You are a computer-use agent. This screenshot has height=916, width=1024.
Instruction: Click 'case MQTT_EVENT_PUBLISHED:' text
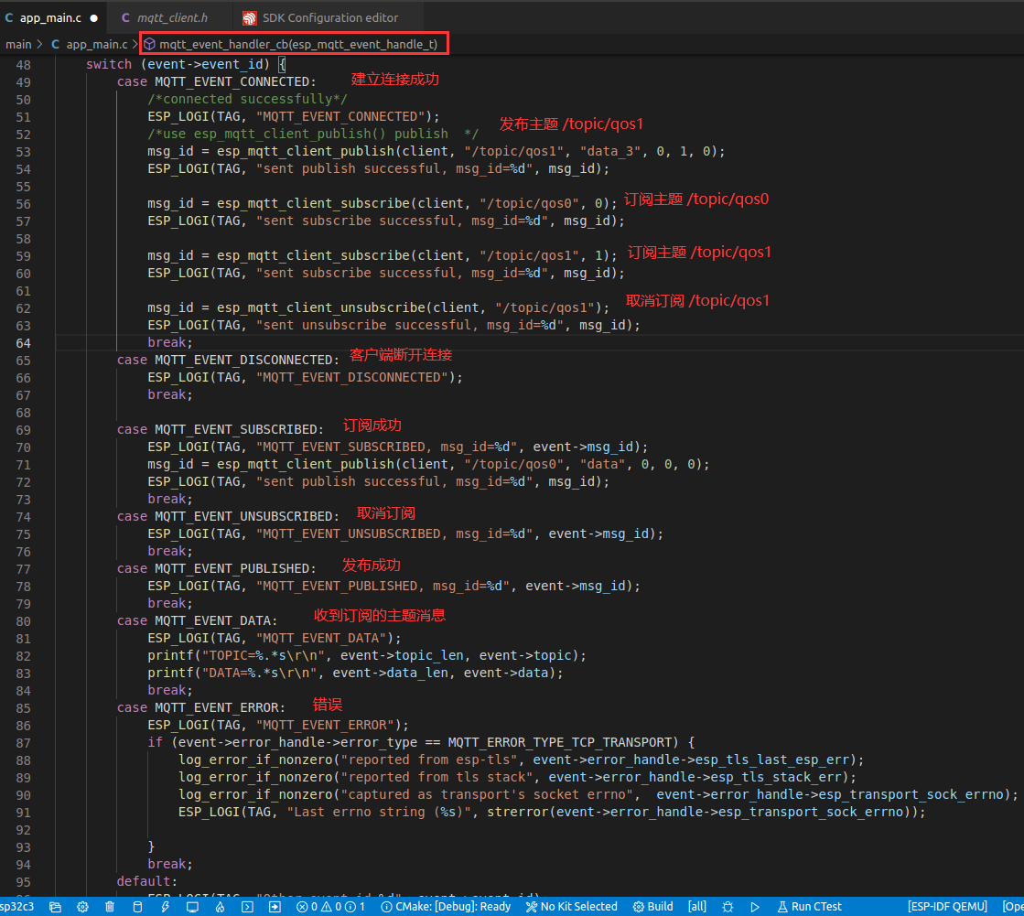(x=216, y=568)
